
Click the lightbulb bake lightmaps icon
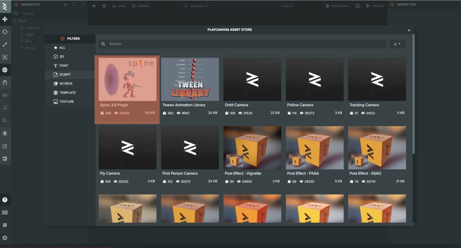click(5, 133)
